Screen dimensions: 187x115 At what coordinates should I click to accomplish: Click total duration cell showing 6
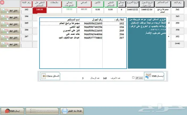point(121,10)
